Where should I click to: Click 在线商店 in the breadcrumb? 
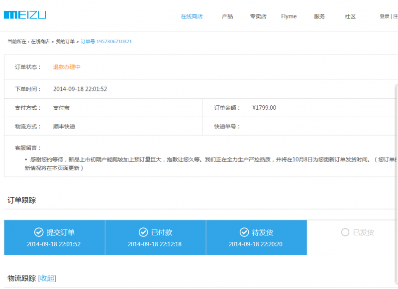point(40,42)
